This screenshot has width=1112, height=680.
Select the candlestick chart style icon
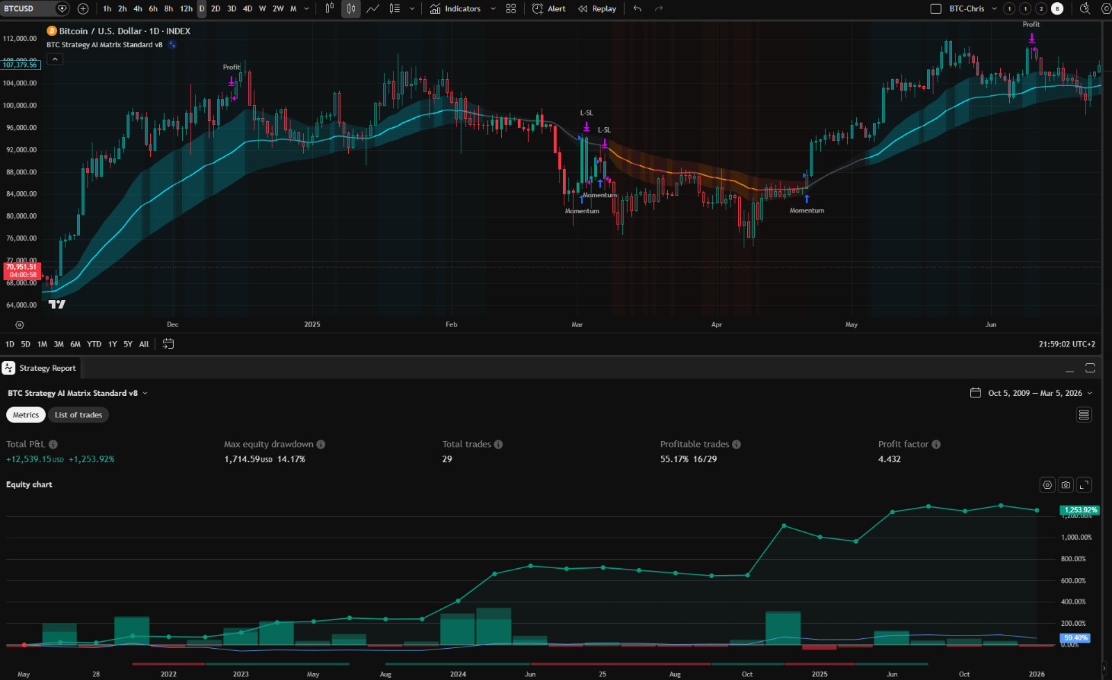coord(351,9)
